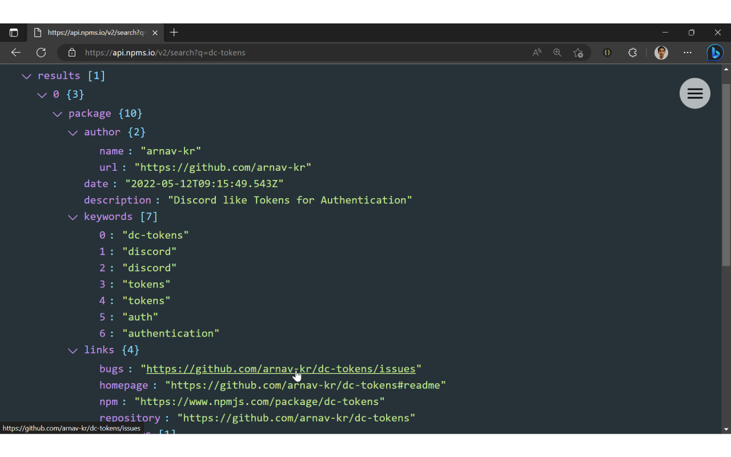Go back to the previous page
731x457 pixels.
click(x=16, y=53)
